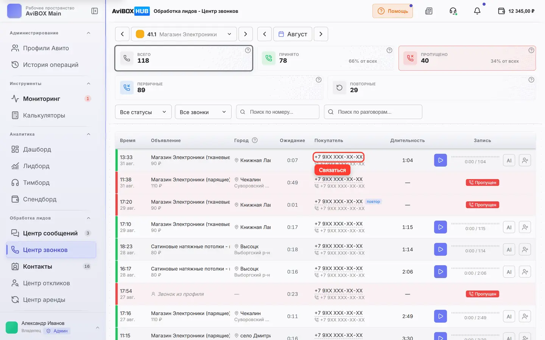The image size is (545, 340).
Task: Collapse the Обработка лидов section
Action: [x=89, y=218]
